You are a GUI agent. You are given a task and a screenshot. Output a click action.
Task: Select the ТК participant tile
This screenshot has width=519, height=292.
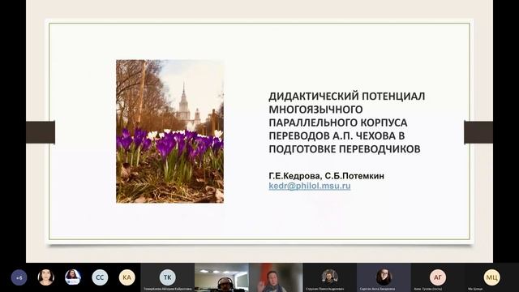[x=168, y=277]
